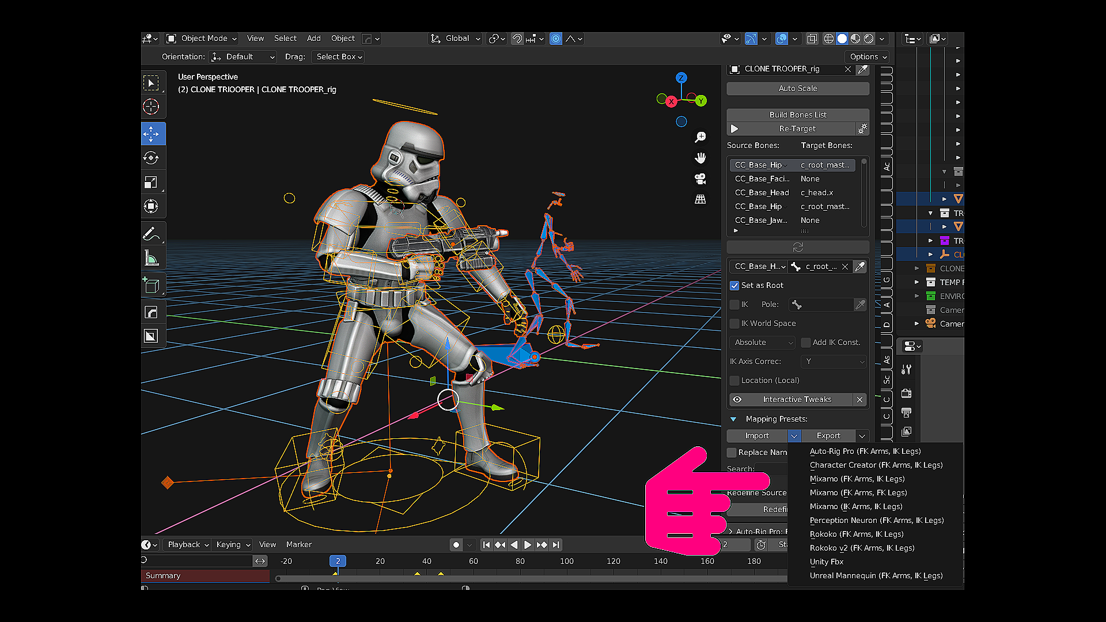Choose the Measure tool
Screen dimensions: 1106x622
coord(151,258)
